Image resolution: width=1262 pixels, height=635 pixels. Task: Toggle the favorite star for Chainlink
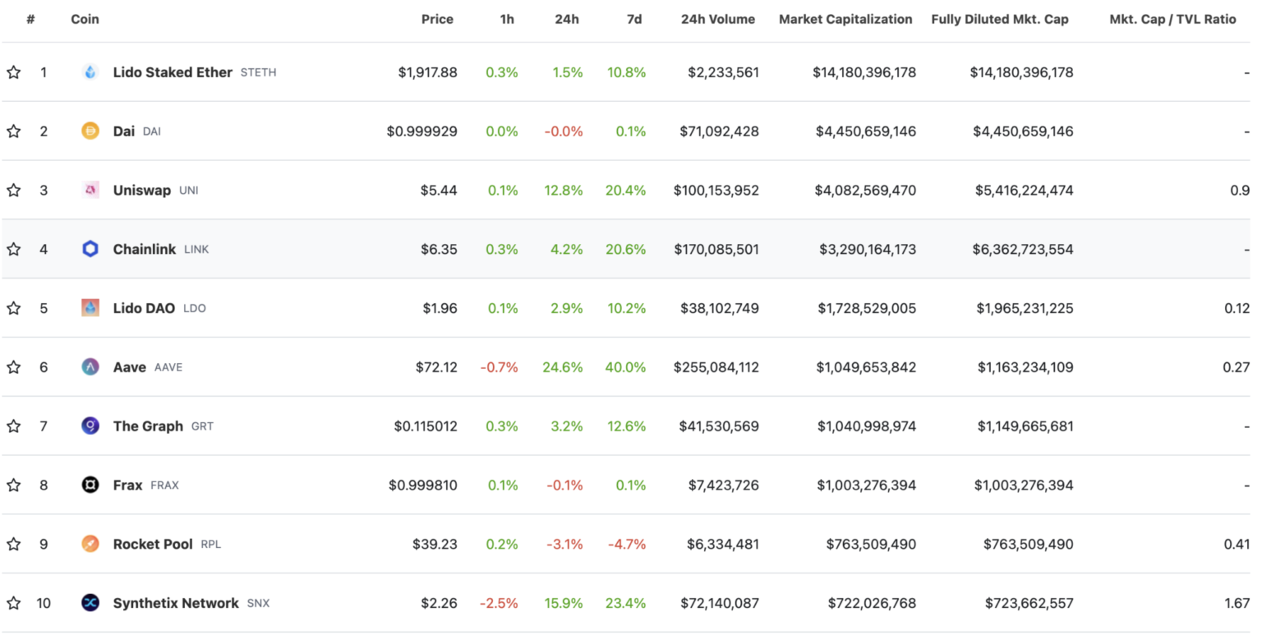[14, 249]
